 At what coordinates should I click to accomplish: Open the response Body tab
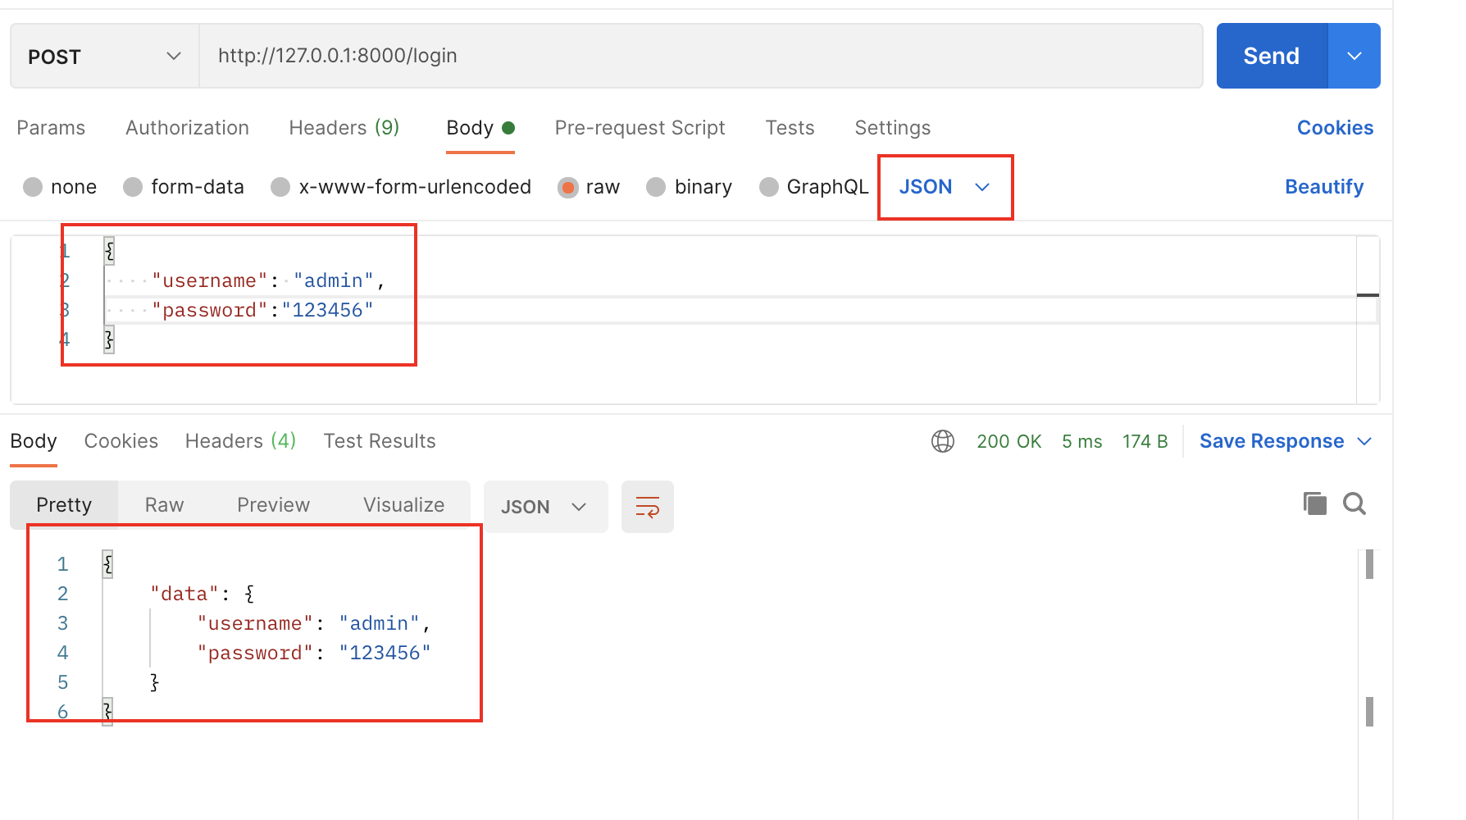point(34,441)
